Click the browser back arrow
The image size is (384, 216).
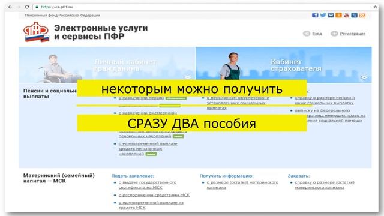(x=10, y=7)
